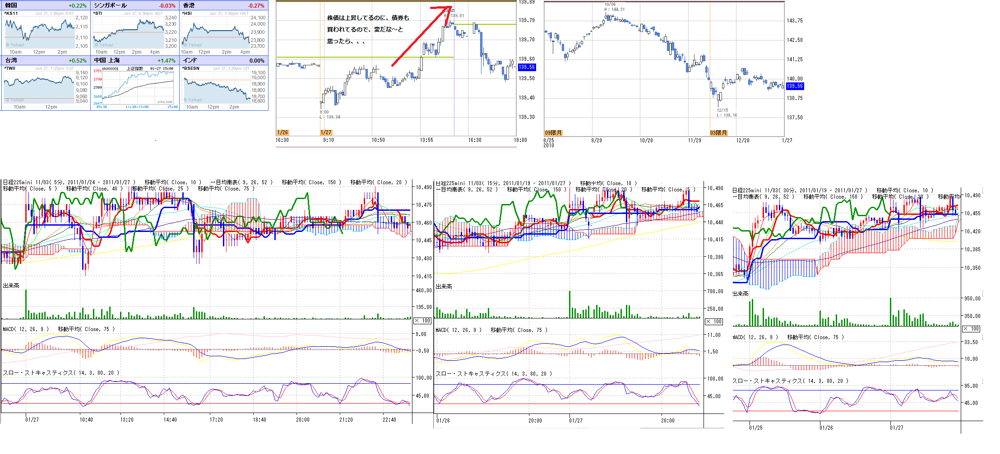Click the 1/26 date marker on bond chart

coord(282,132)
